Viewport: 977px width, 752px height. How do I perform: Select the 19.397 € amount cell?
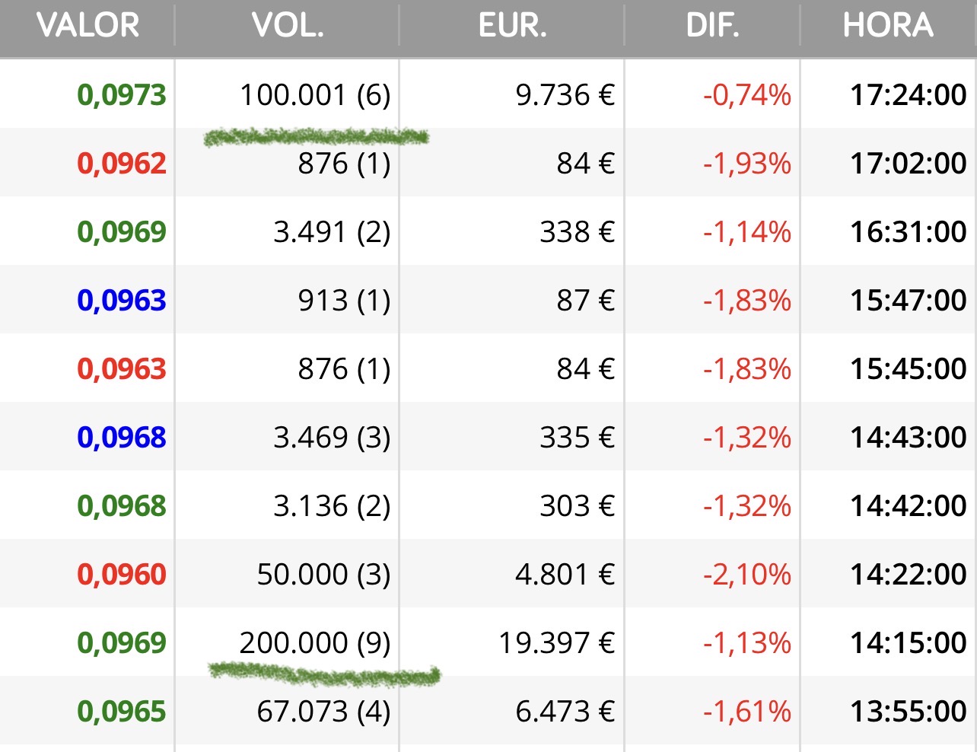coord(556,643)
